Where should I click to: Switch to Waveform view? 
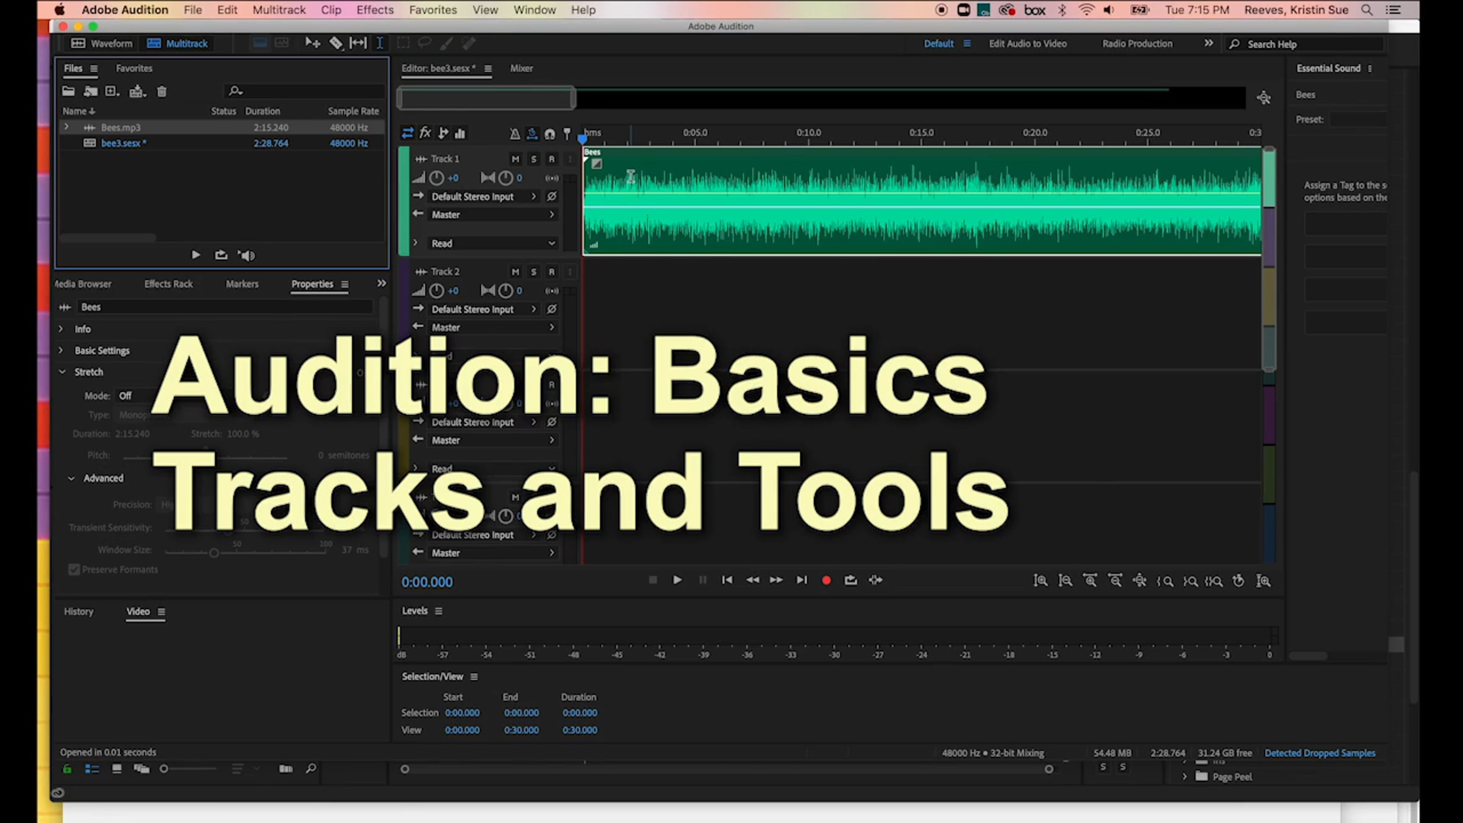[102, 43]
